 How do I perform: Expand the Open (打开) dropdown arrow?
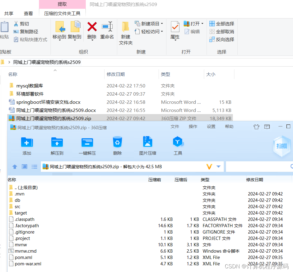point(202,24)
